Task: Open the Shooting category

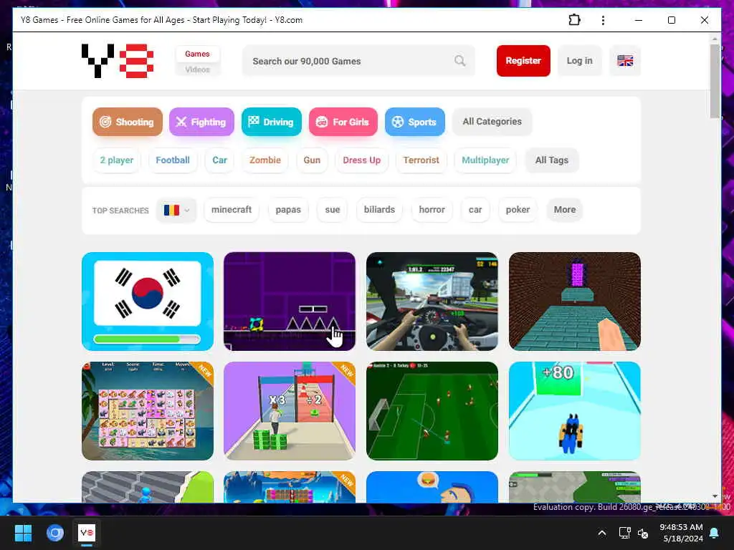Action: 128,122
